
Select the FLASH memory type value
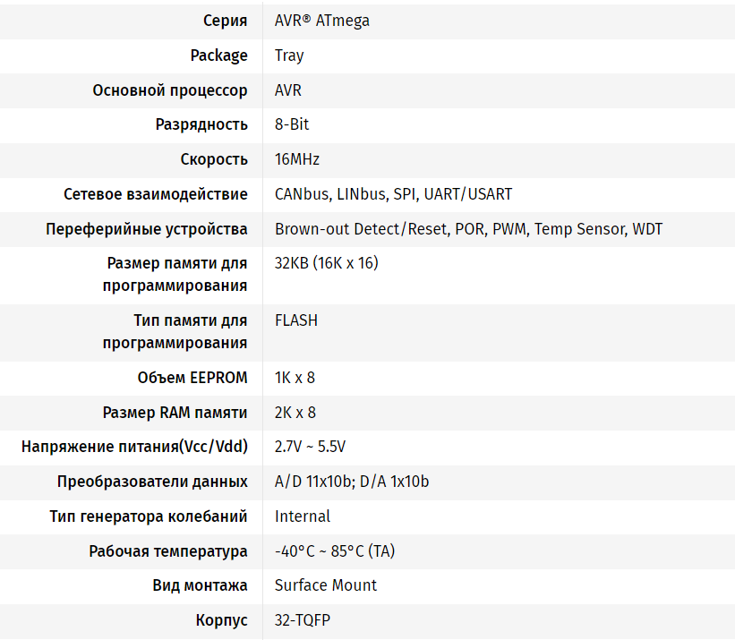[x=296, y=320]
